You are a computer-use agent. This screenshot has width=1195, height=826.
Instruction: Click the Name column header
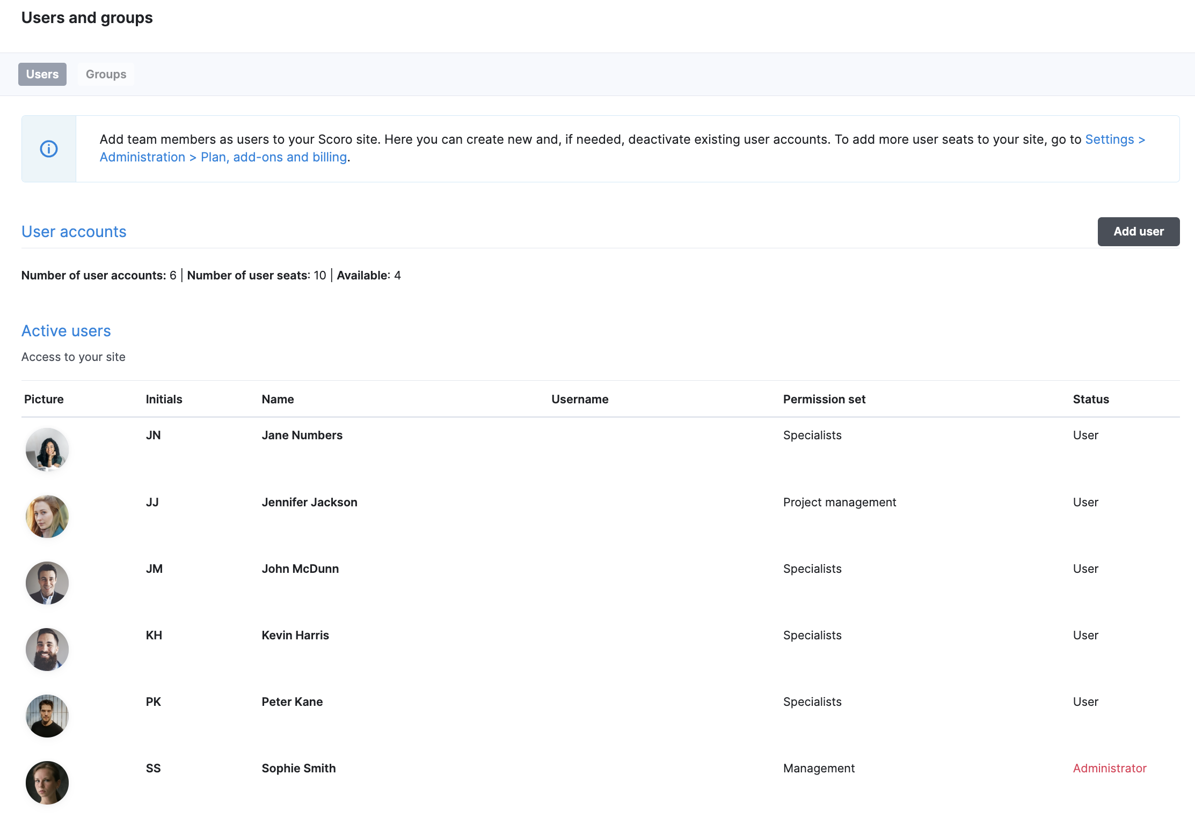[x=278, y=399]
